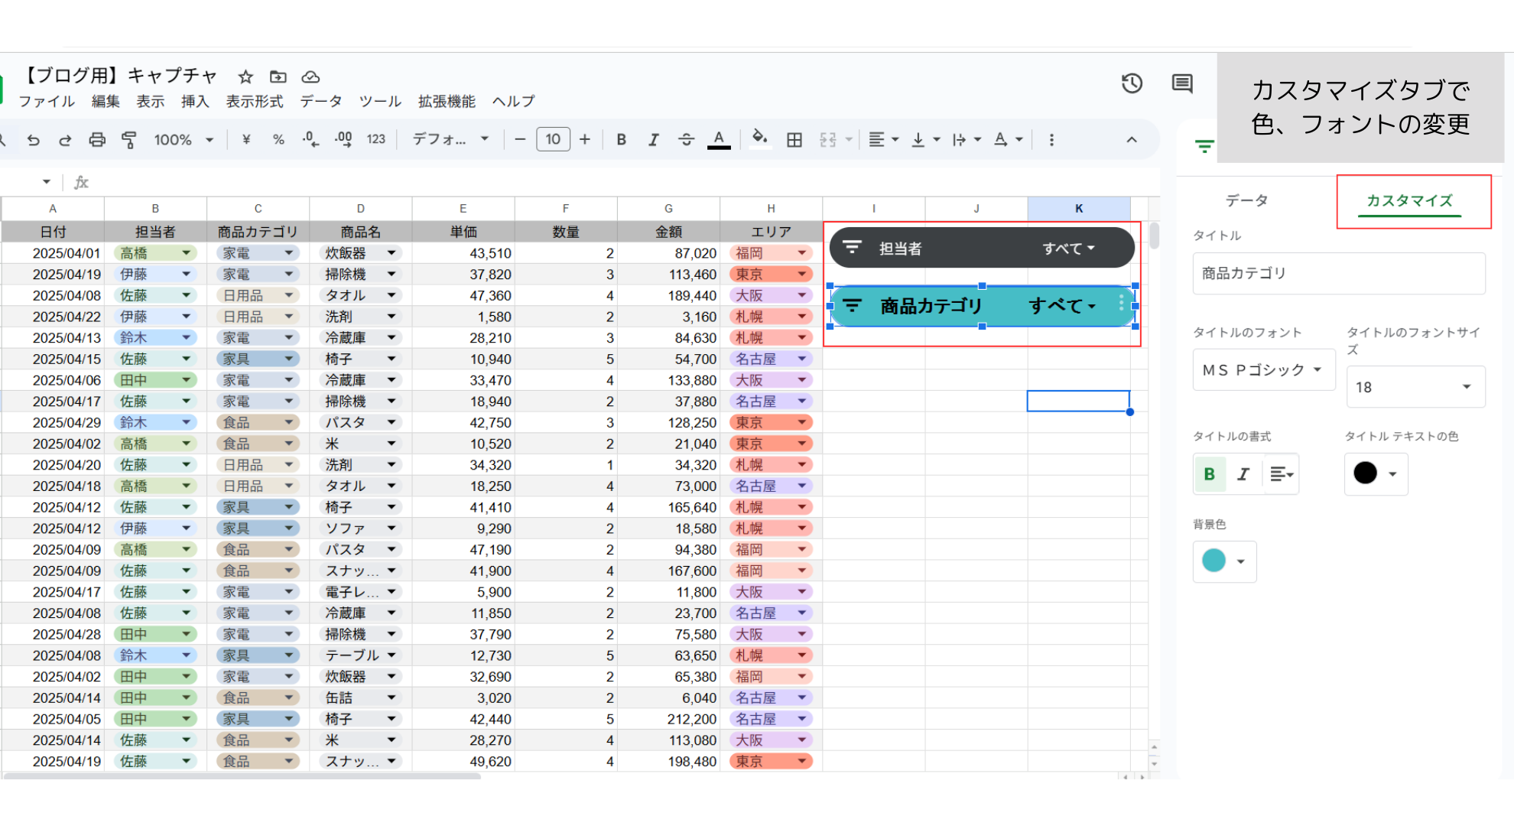The image size is (1514, 826).
Task: Print the spreadsheet with printer icon
Action: click(97, 140)
